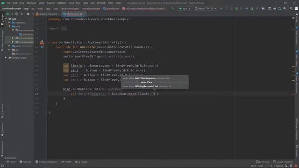Click the Make Project hammer icon
The width and height of the screenshot is (299, 168).
coord(172,8)
